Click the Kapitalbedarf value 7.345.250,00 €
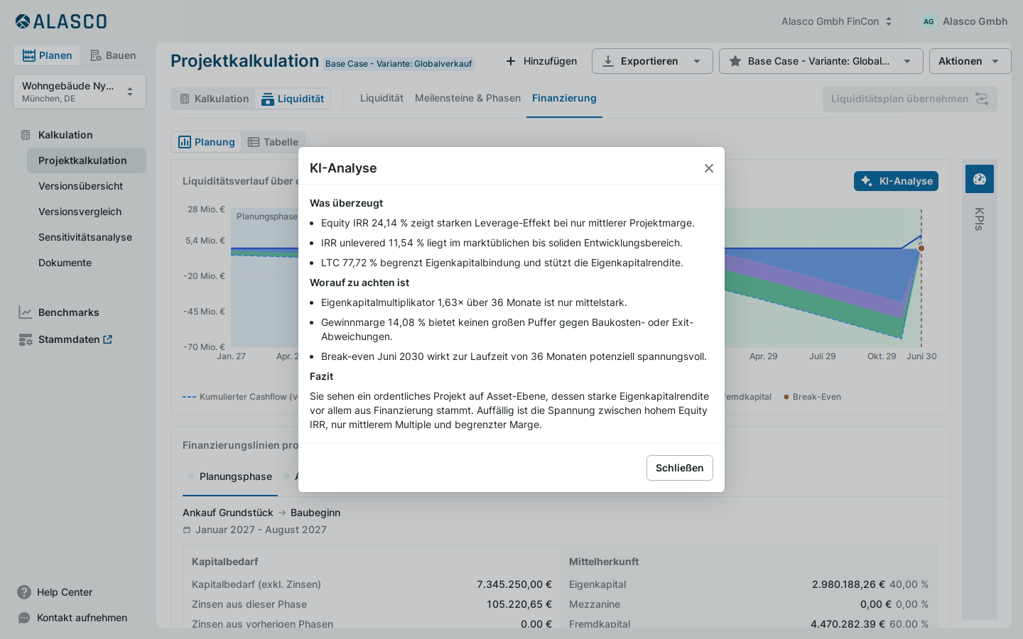The width and height of the screenshot is (1023, 639). click(x=514, y=584)
